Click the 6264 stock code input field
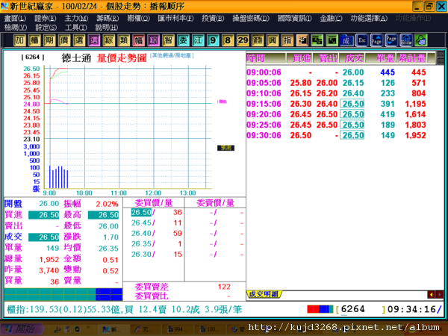 click(361, 309)
